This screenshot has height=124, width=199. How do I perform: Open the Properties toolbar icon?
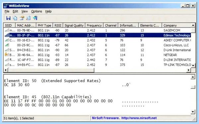tap(22, 18)
